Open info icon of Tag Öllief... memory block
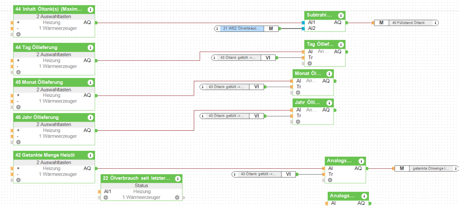This screenshot has height=206, width=459. (341, 44)
